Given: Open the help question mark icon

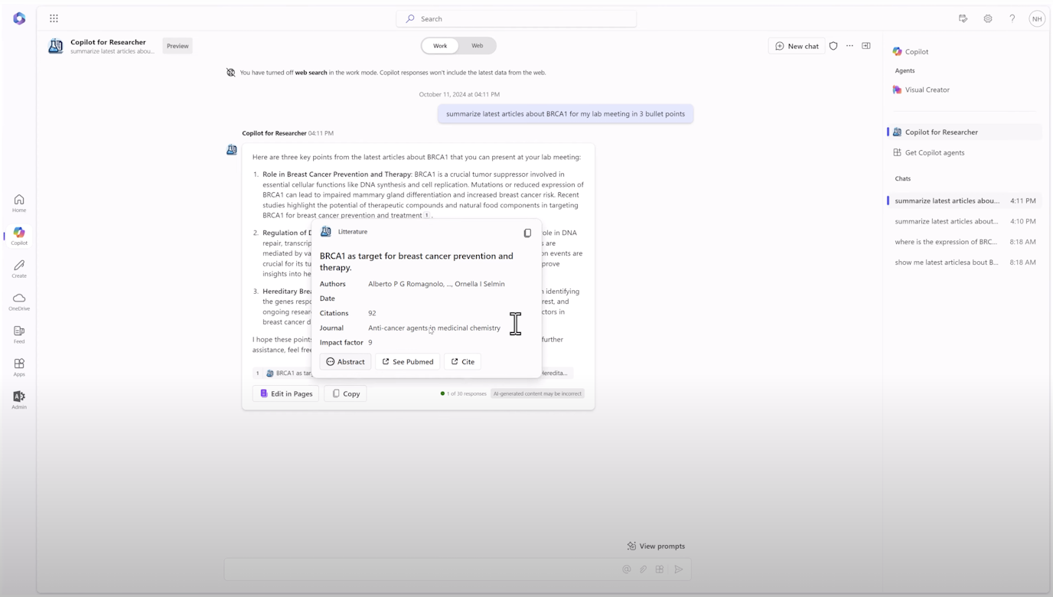Looking at the screenshot, I should click(x=1012, y=18).
